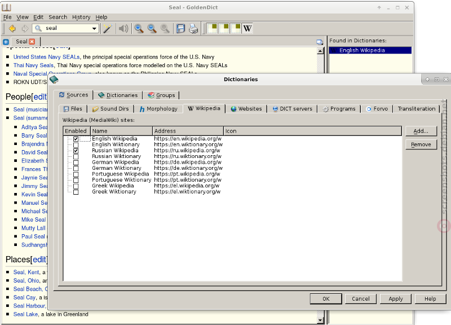Open the Programs sub-tab
The height and width of the screenshot is (325, 451).
click(339, 109)
